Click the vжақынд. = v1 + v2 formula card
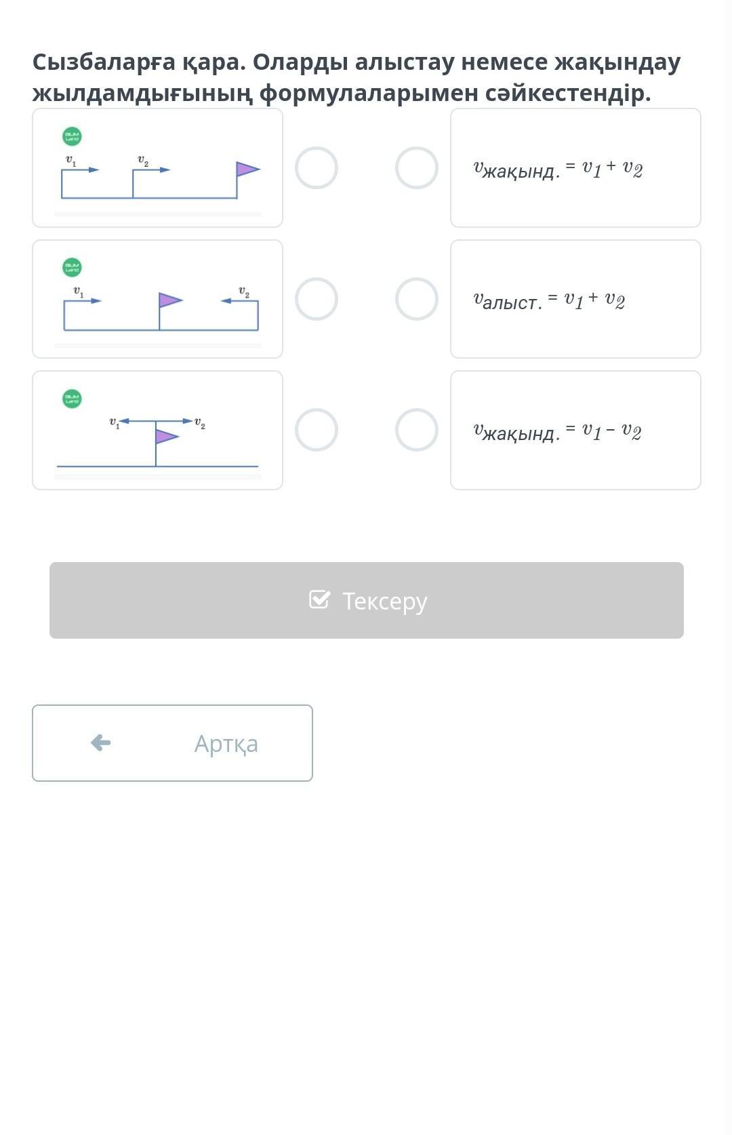 coord(575,167)
